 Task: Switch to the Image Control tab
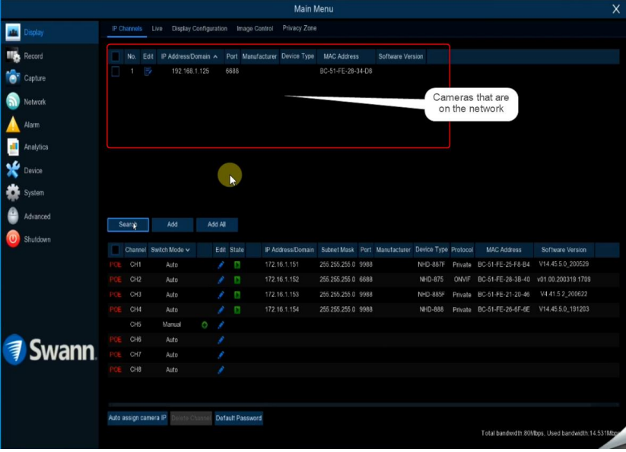(255, 29)
